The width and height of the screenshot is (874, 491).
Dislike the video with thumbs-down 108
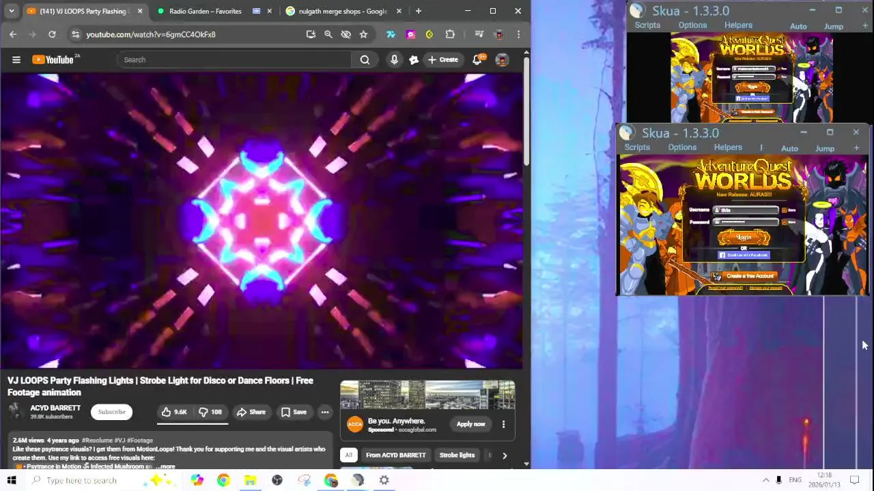(x=210, y=412)
